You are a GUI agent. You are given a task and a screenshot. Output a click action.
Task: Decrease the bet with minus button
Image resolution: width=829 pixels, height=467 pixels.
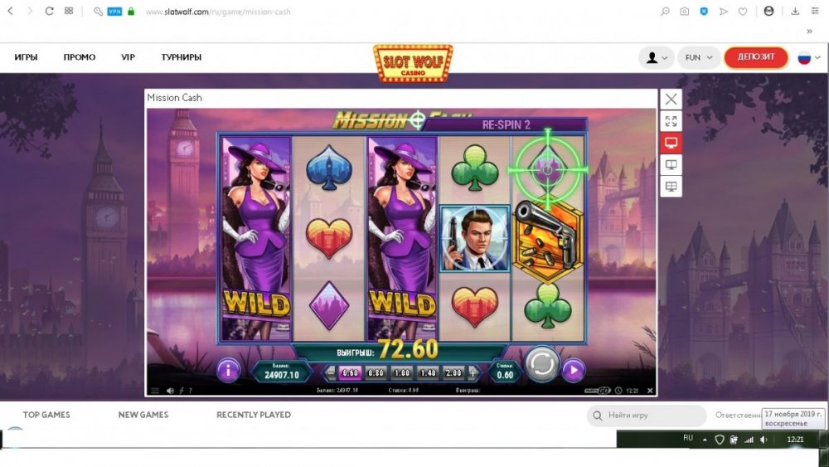click(x=331, y=373)
